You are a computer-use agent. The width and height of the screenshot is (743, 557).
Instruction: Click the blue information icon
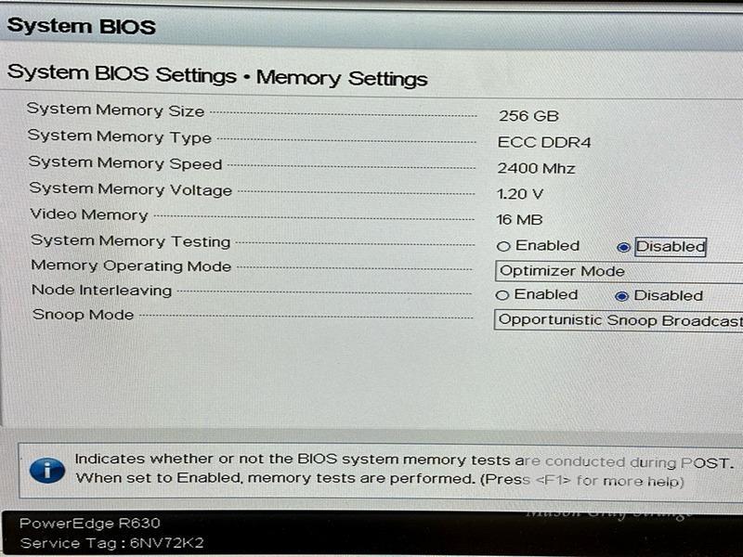(x=46, y=469)
